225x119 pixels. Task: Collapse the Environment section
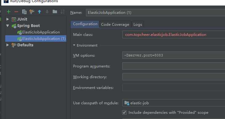74,45
